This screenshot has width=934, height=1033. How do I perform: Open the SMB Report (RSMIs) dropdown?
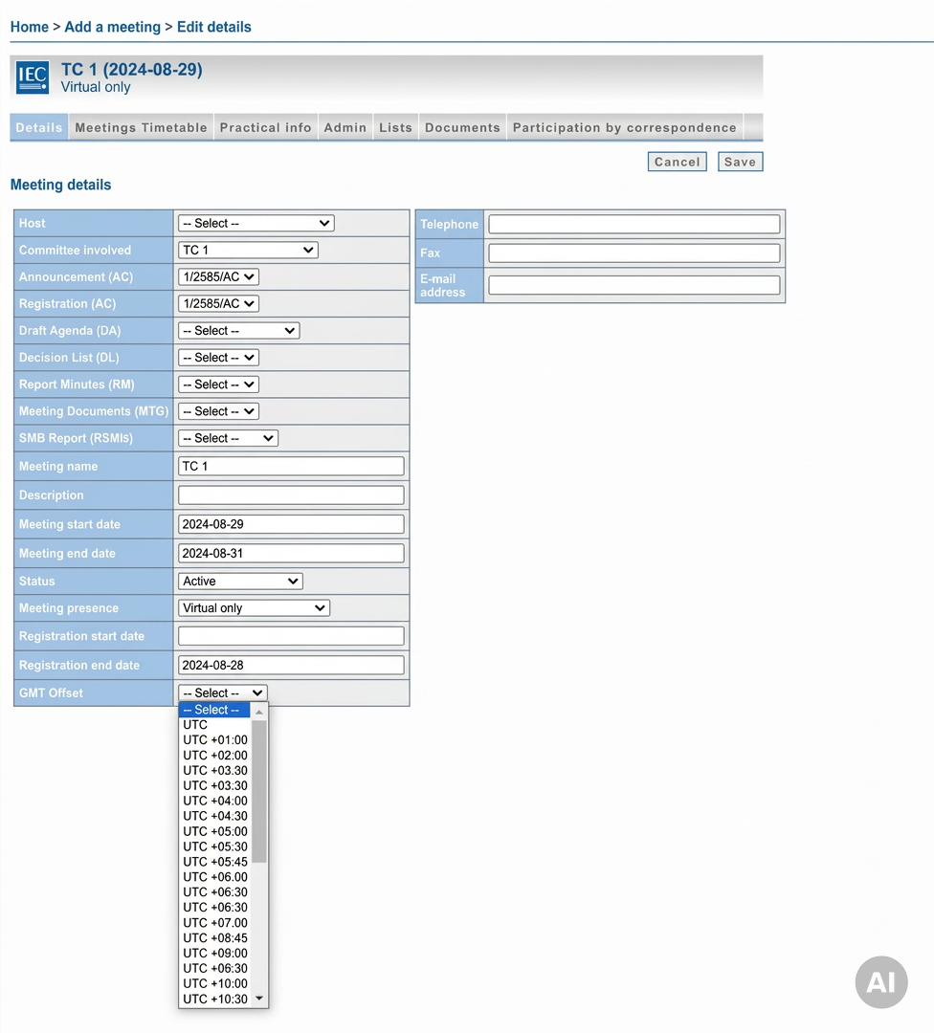pos(228,438)
